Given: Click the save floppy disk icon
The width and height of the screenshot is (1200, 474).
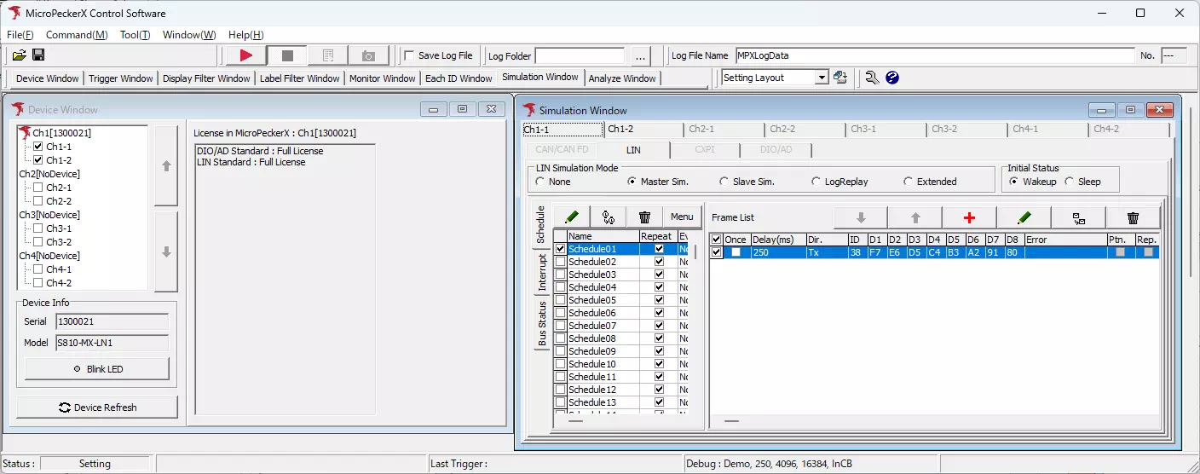Looking at the screenshot, I should tap(38, 55).
